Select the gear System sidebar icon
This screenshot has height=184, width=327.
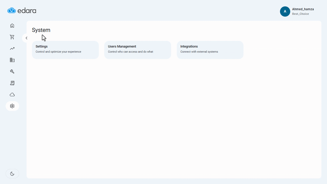(12, 106)
